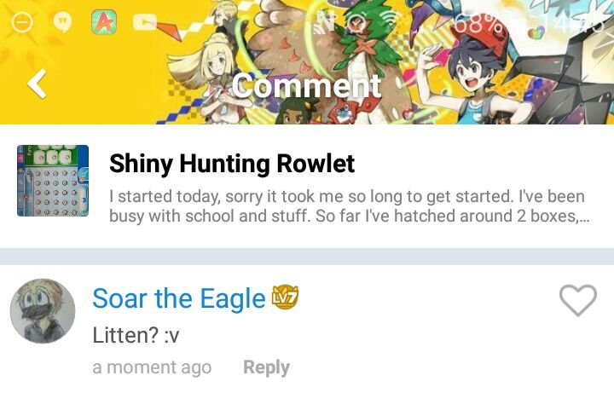The width and height of the screenshot is (614, 393).
Task: Tap the 68% battery indicator
Action: point(479,24)
